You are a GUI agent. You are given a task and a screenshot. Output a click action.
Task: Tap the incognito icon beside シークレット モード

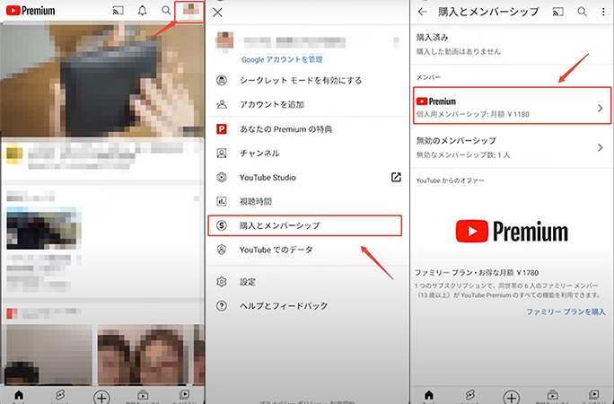(222, 81)
